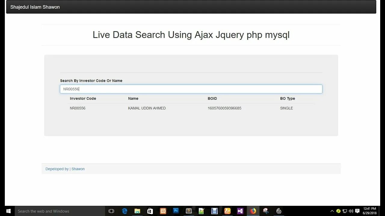Open the taskbar clock and calendar
This screenshot has height=216, width=385.
coord(370,211)
